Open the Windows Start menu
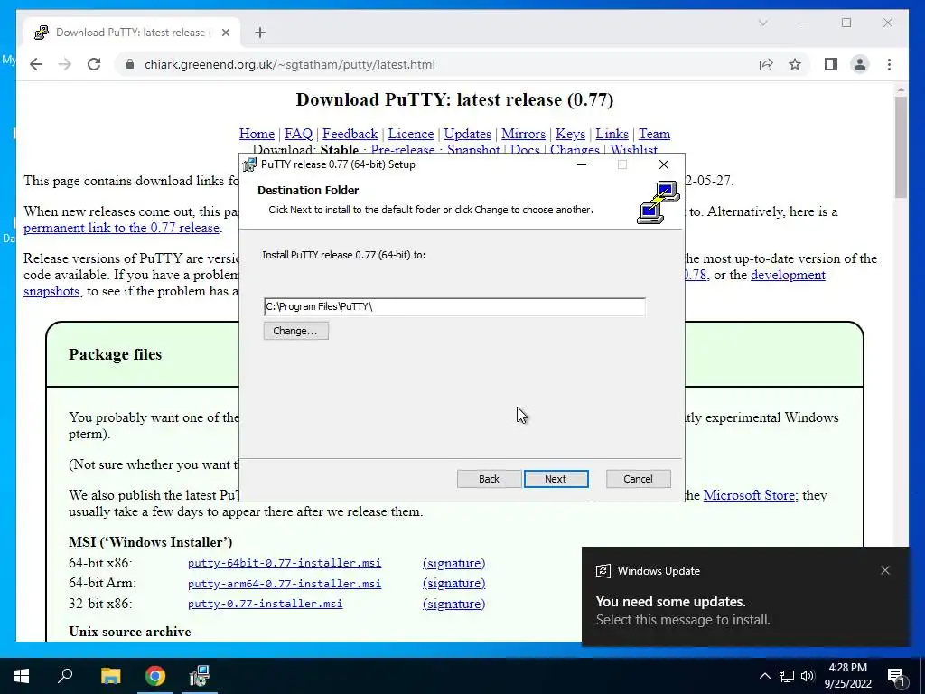Image resolution: width=925 pixels, height=694 pixels. pos(22,676)
